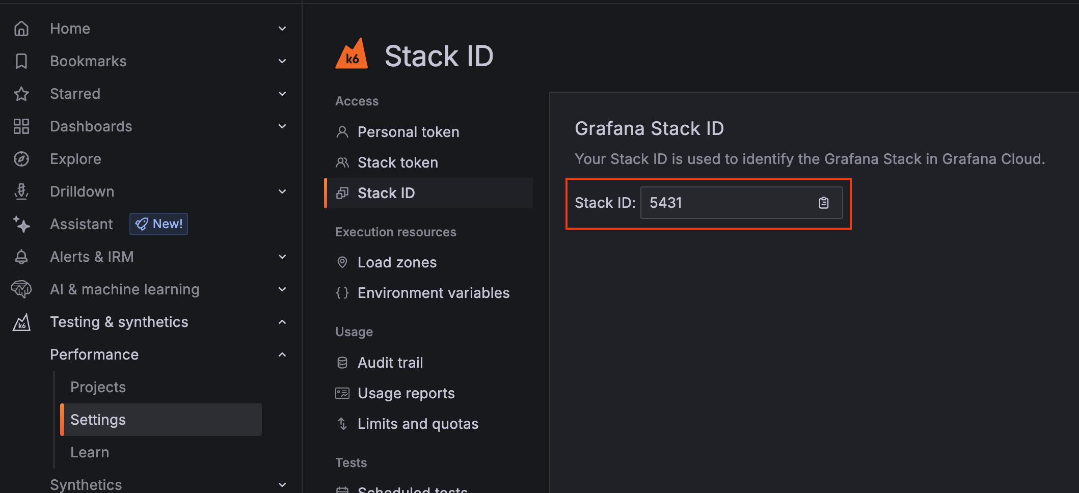Click the New! badge next to Assistant
1079x493 pixels.
click(x=158, y=224)
